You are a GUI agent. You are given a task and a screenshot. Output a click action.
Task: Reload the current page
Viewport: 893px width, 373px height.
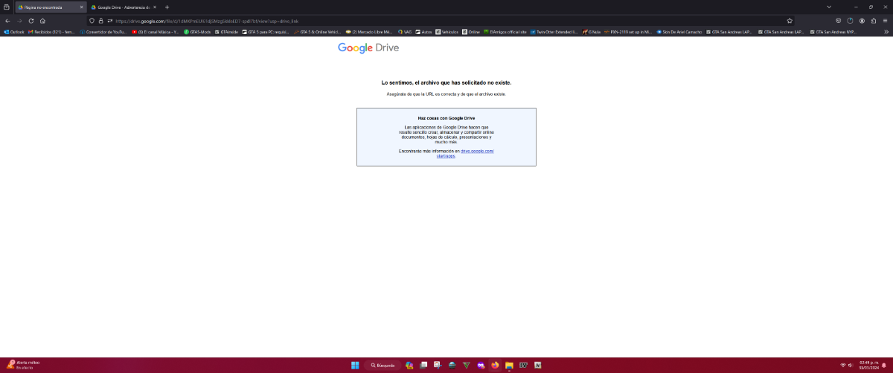pos(31,21)
